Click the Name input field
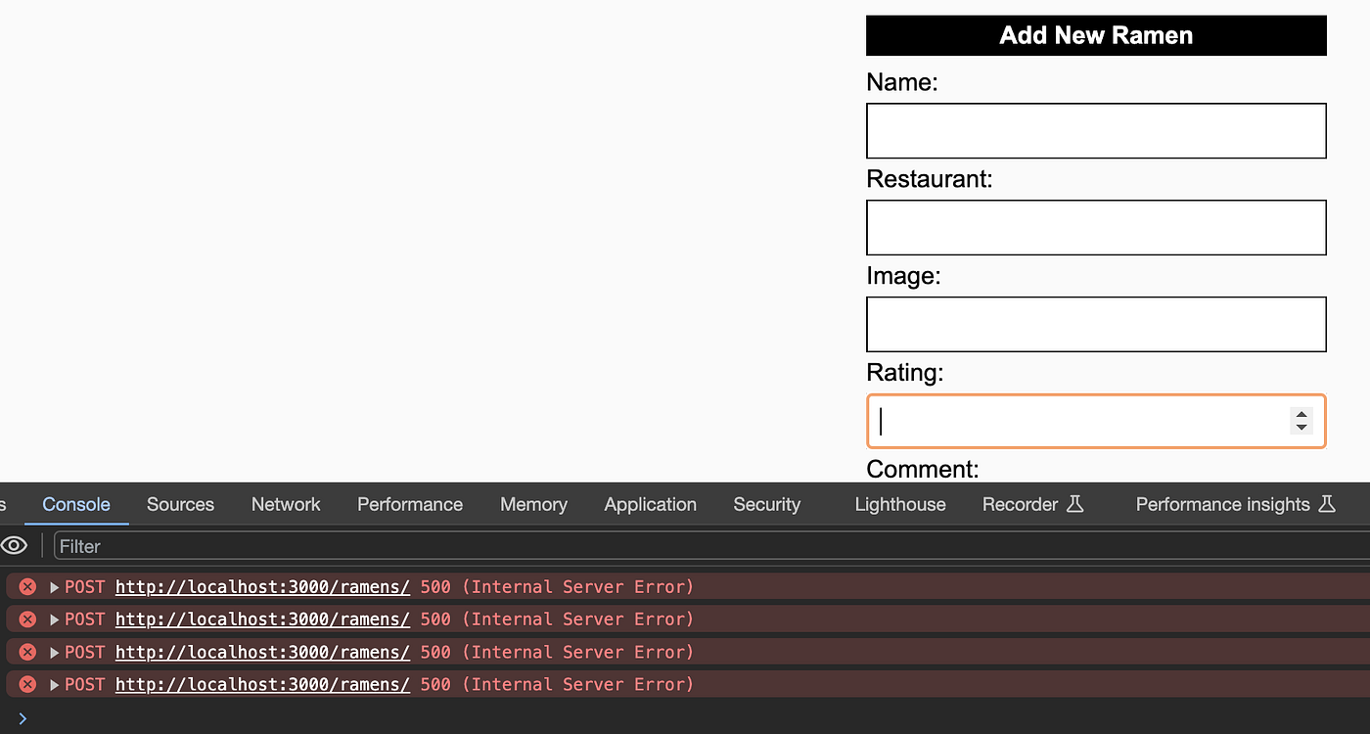Image resolution: width=1370 pixels, height=734 pixels. click(1096, 130)
